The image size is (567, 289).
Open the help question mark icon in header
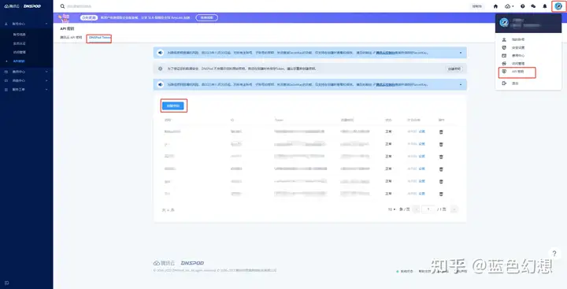(523, 6)
